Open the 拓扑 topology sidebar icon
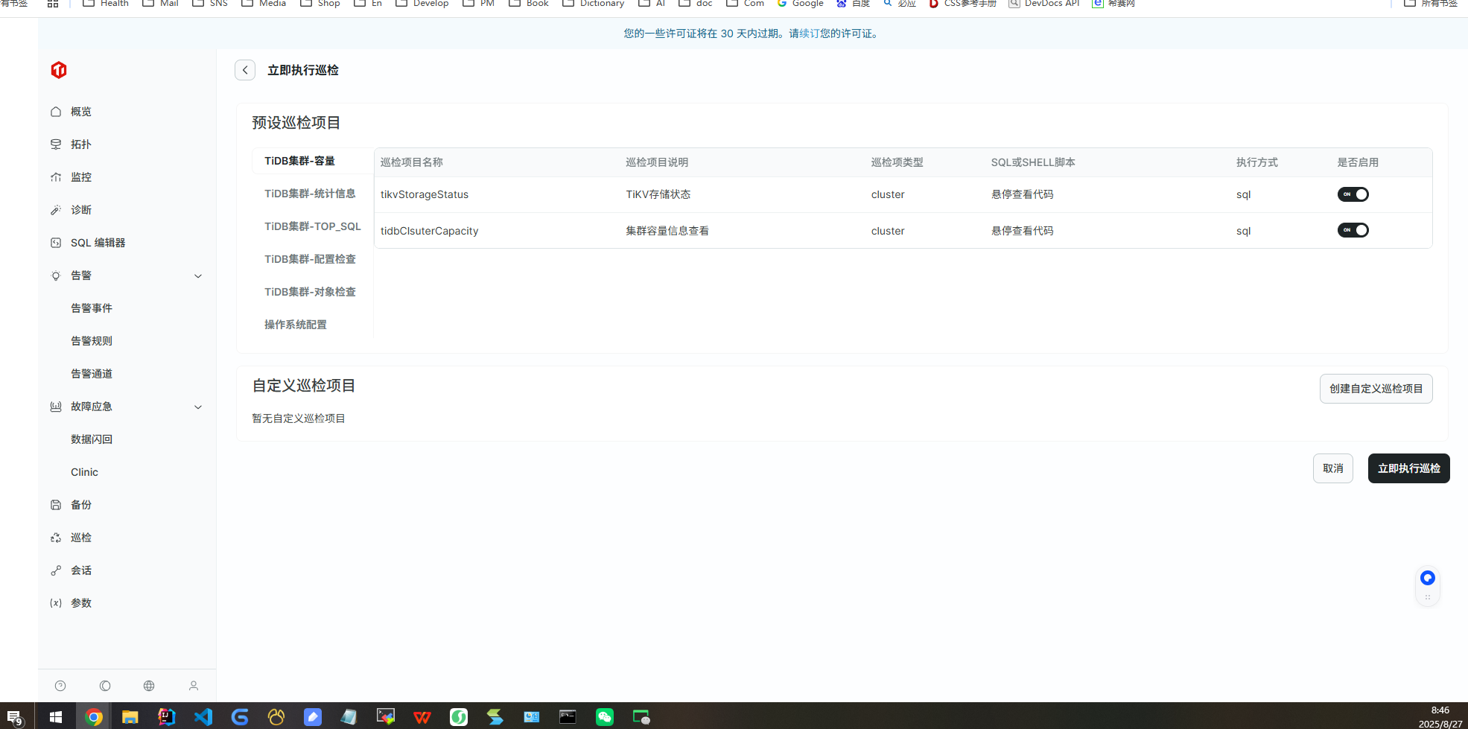This screenshot has height=729, width=1468. pyautogui.click(x=56, y=144)
